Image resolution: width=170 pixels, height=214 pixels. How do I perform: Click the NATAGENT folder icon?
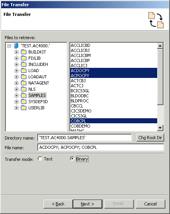click(x=24, y=83)
